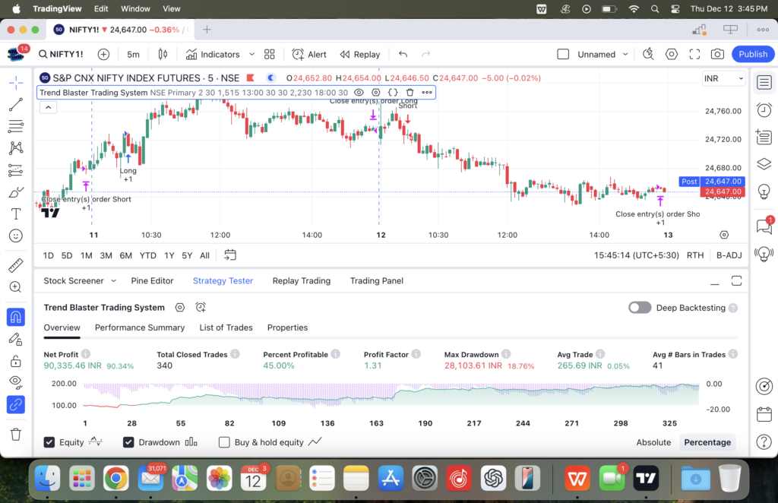Expand the indicators favorites dropdown arrow
Image resolution: width=778 pixels, height=503 pixels.
251,54
